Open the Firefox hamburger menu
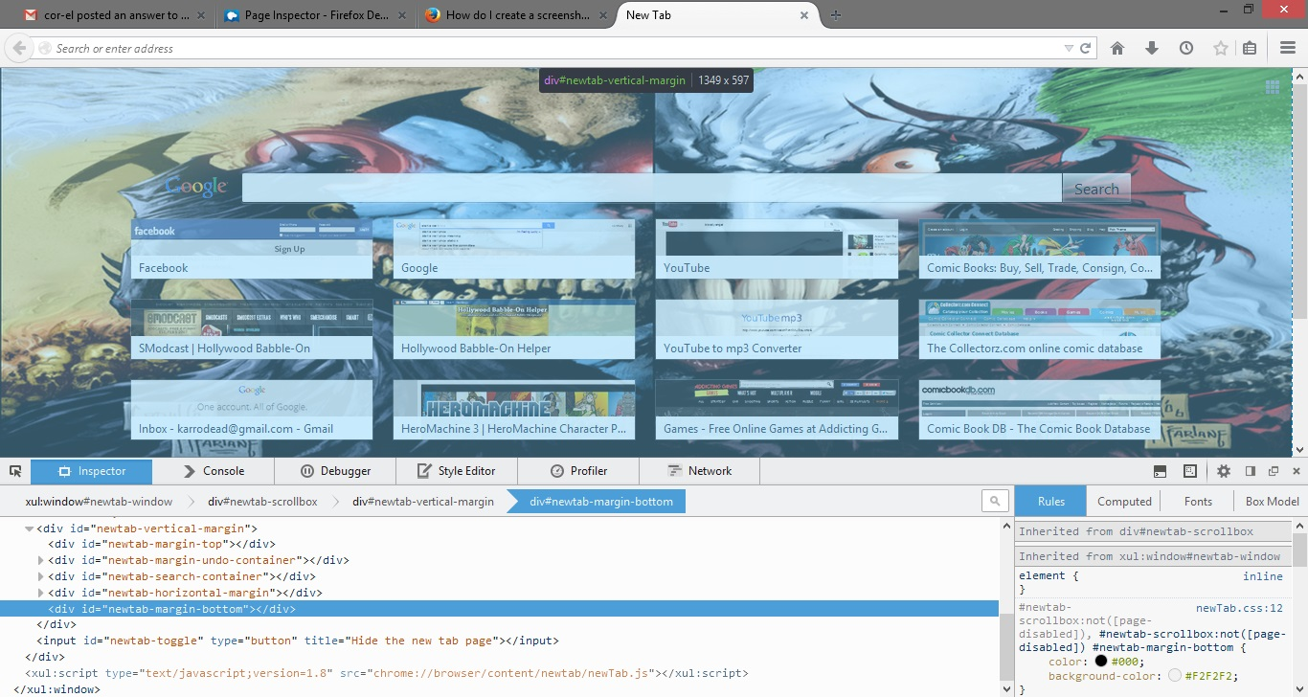The width and height of the screenshot is (1308, 697). pyautogui.click(x=1288, y=48)
